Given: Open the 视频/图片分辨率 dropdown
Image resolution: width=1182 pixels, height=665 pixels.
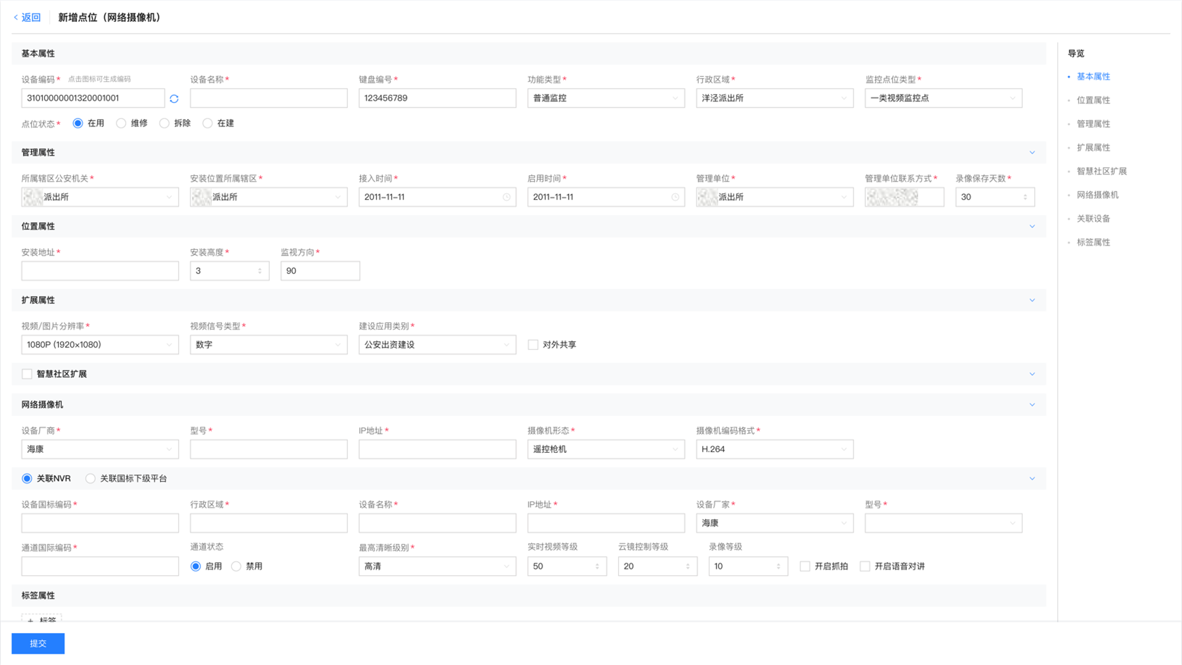Looking at the screenshot, I should click(99, 345).
